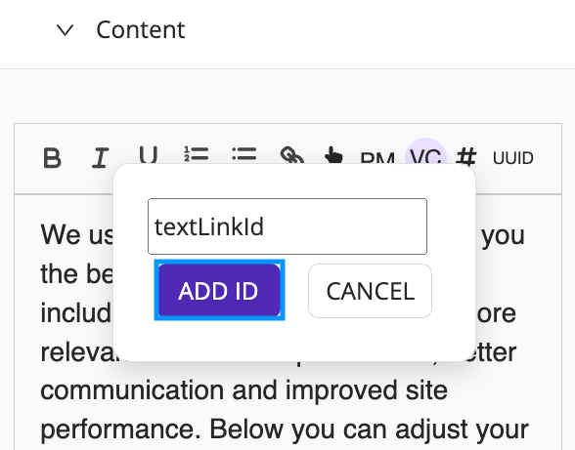The image size is (575, 450).
Task: Toggle bold formatting in the editor toolbar
Action: pos(52,158)
